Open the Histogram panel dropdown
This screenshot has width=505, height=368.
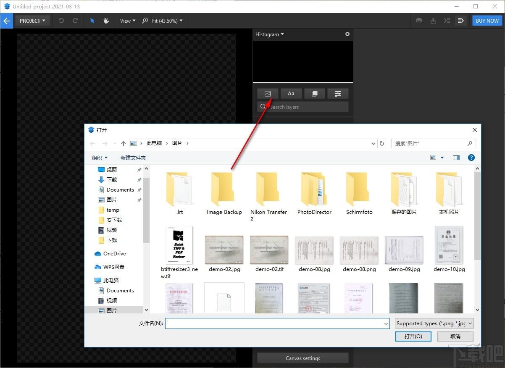(x=270, y=34)
